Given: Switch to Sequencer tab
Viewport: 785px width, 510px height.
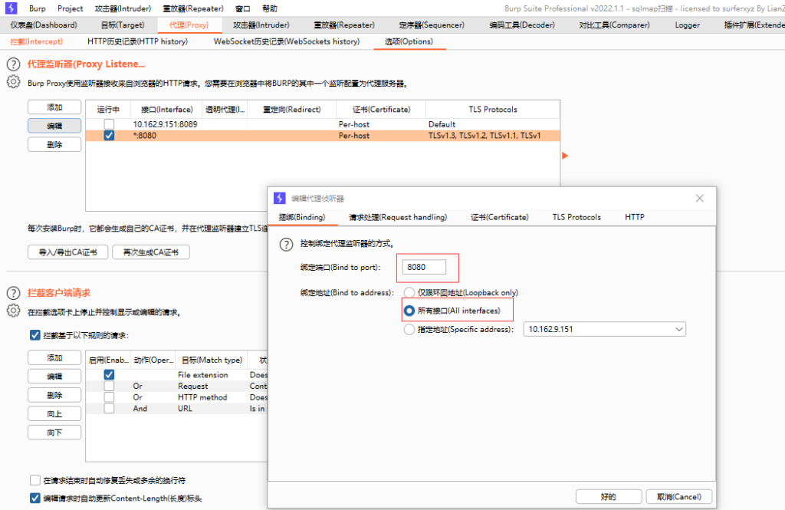Looking at the screenshot, I should point(432,25).
